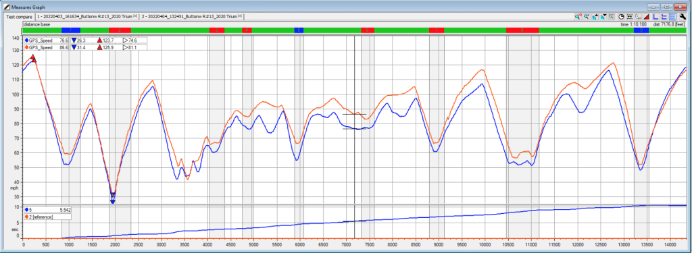Click the red triangle toolbar icon
This screenshot has width=692, height=253.
point(646,16)
